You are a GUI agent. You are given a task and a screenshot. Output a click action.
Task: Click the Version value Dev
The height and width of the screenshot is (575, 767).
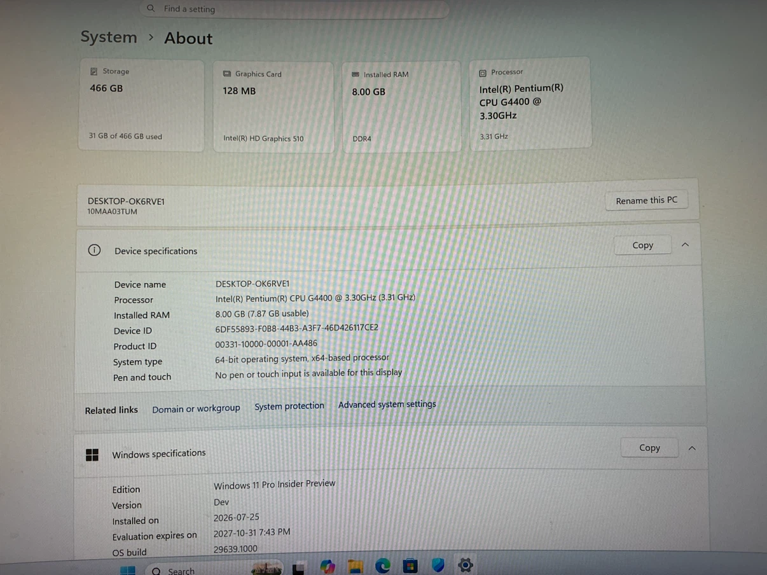(221, 502)
